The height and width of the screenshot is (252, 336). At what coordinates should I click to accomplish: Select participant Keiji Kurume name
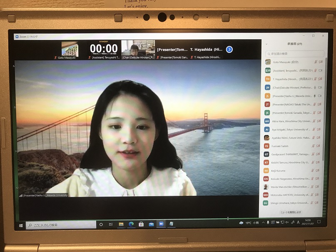click(x=278, y=171)
